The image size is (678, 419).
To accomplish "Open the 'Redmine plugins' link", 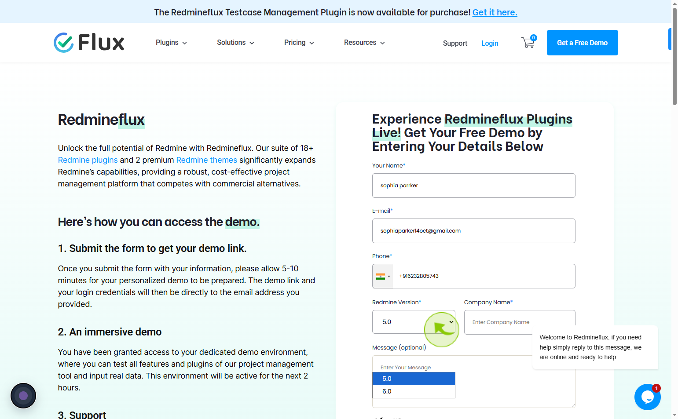I will click(88, 160).
